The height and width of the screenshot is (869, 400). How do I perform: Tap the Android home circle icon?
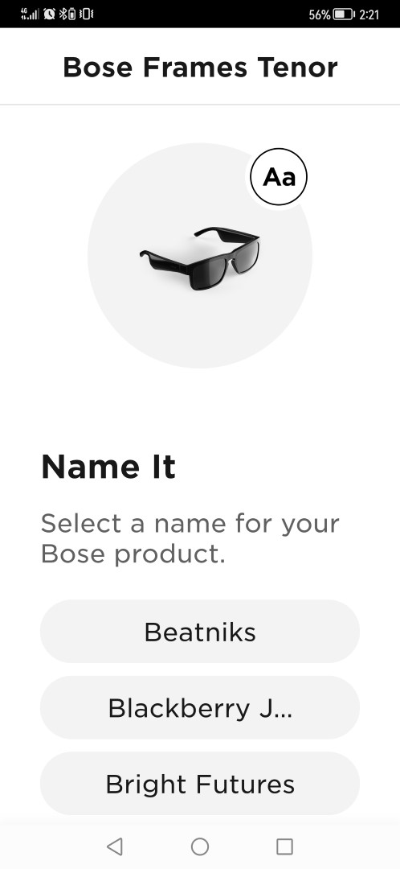pyautogui.click(x=200, y=846)
